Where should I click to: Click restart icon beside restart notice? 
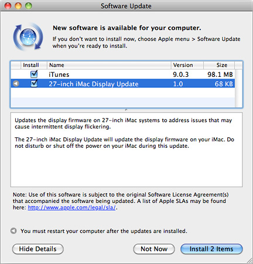13,231
